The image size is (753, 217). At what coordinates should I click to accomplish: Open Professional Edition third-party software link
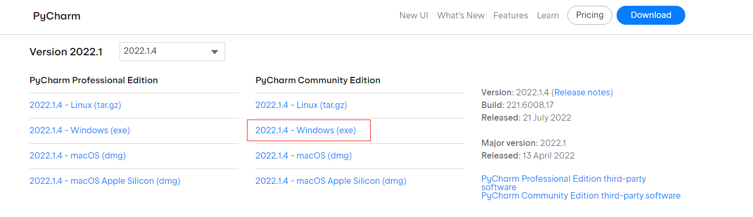coord(563,179)
